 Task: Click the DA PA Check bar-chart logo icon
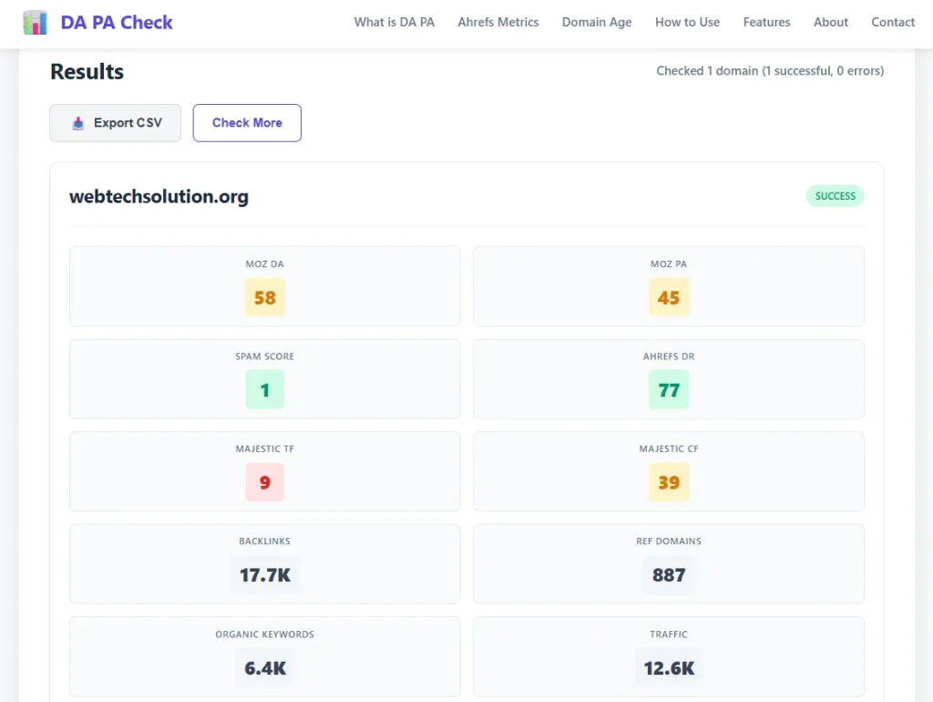[36, 23]
